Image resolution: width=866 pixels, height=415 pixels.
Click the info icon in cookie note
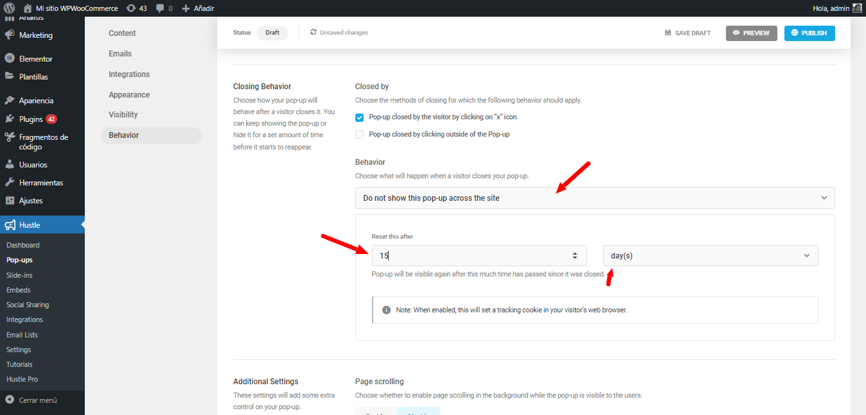(x=387, y=310)
